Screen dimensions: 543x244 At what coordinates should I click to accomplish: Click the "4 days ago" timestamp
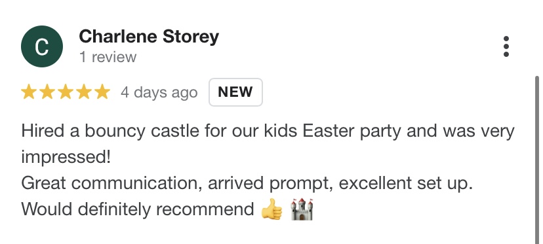[x=159, y=93]
